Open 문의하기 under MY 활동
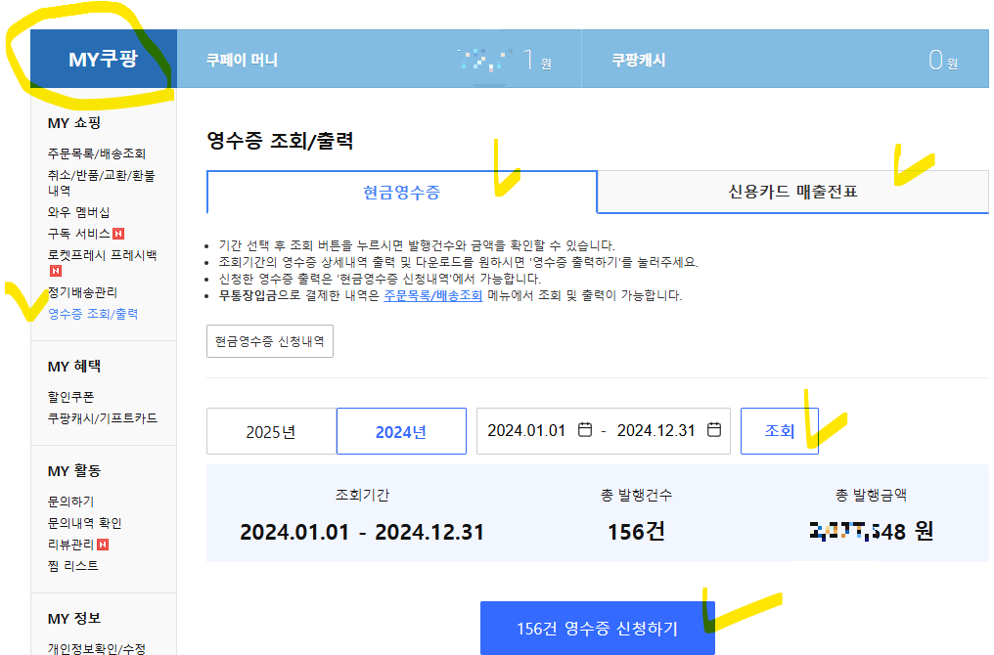 71,502
